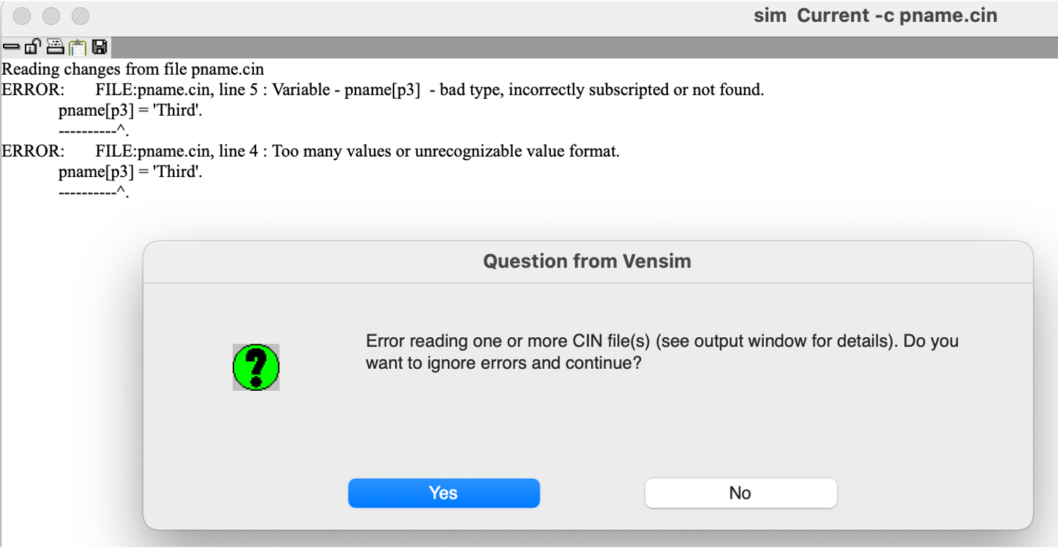
Task: Toggle the unlocked padlock icon
Action: (32, 47)
